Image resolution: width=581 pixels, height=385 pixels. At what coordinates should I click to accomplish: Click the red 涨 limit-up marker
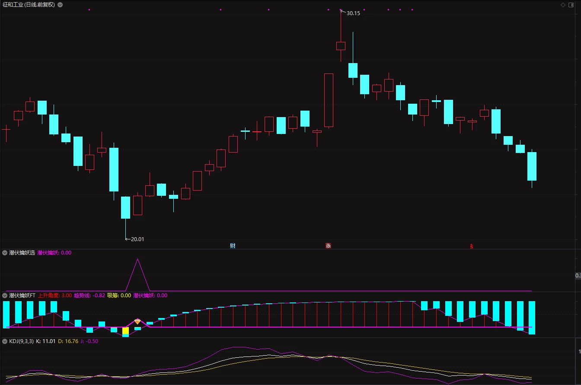tap(328, 246)
